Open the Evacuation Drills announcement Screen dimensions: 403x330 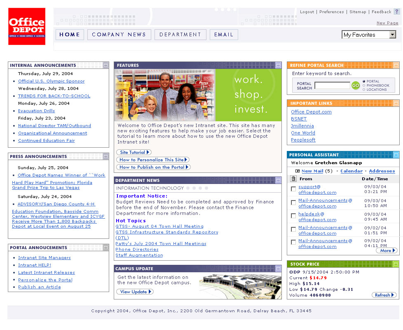36,111
